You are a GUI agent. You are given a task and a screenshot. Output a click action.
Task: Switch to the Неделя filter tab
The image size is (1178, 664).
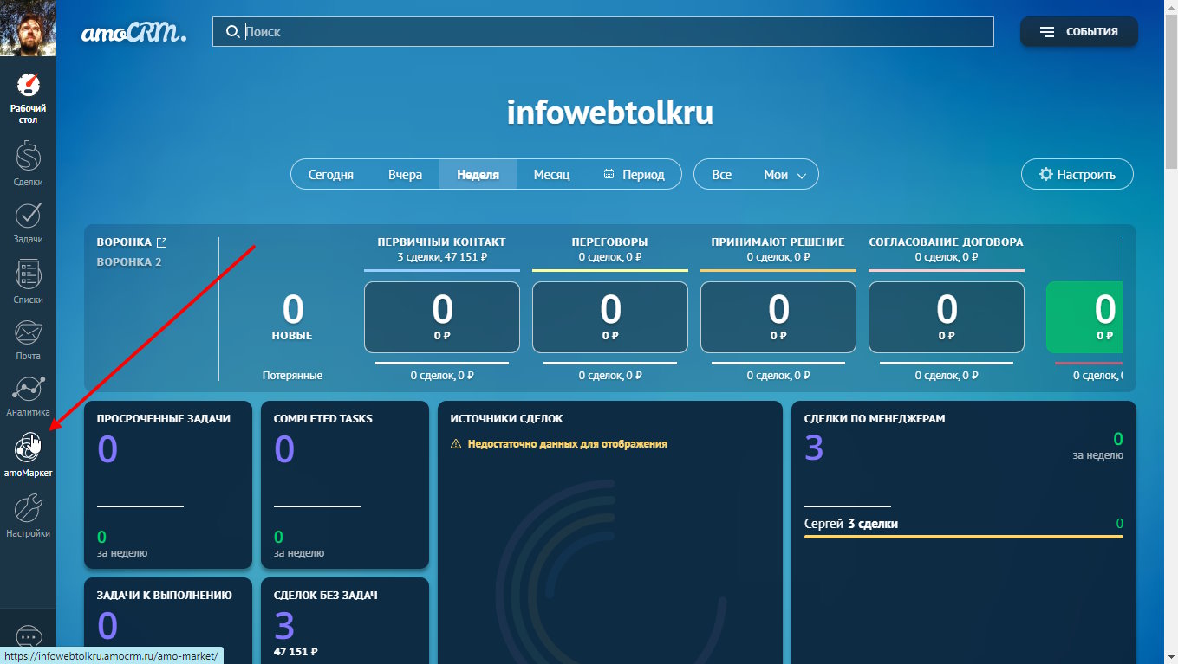tap(478, 174)
